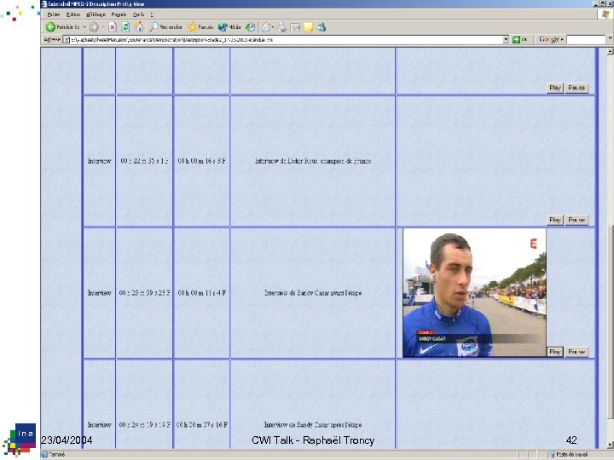Go to Home page with house icon

[x=139, y=27]
